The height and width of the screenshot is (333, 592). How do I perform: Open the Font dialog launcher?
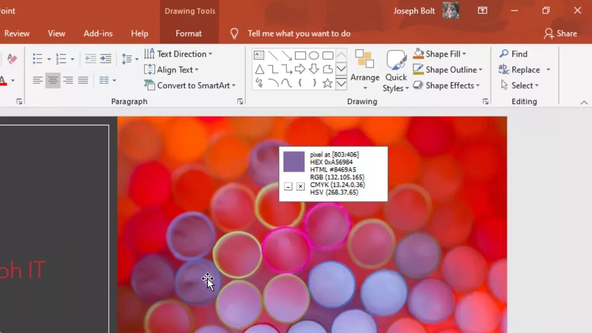[x=19, y=101]
